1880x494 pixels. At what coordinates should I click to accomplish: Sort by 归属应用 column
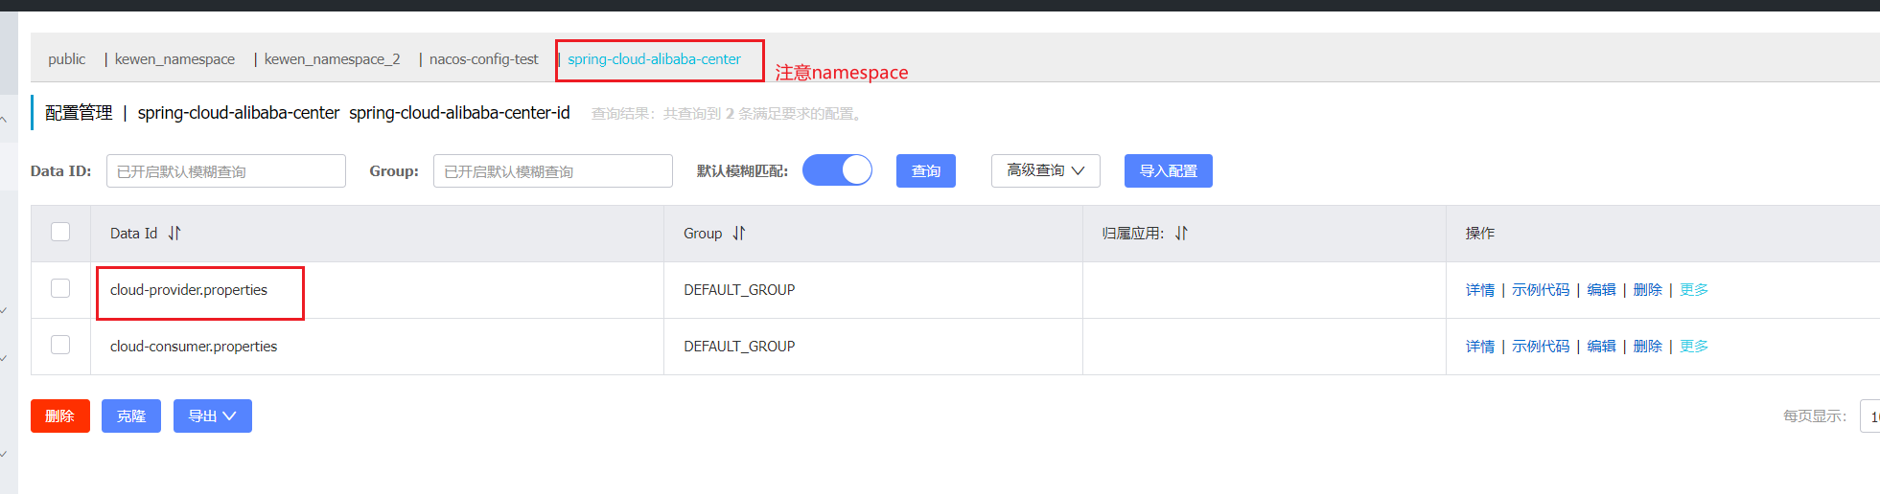pyautogui.click(x=1181, y=233)
